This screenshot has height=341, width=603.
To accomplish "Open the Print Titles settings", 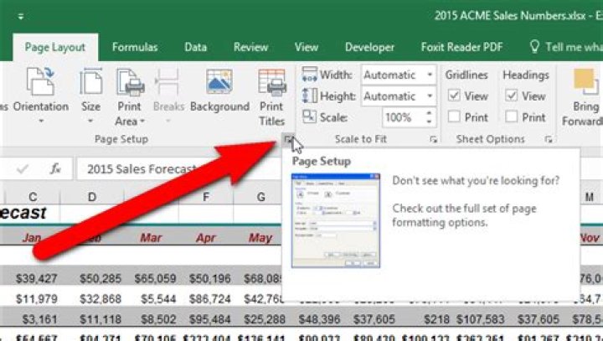I will coord(271,97).
